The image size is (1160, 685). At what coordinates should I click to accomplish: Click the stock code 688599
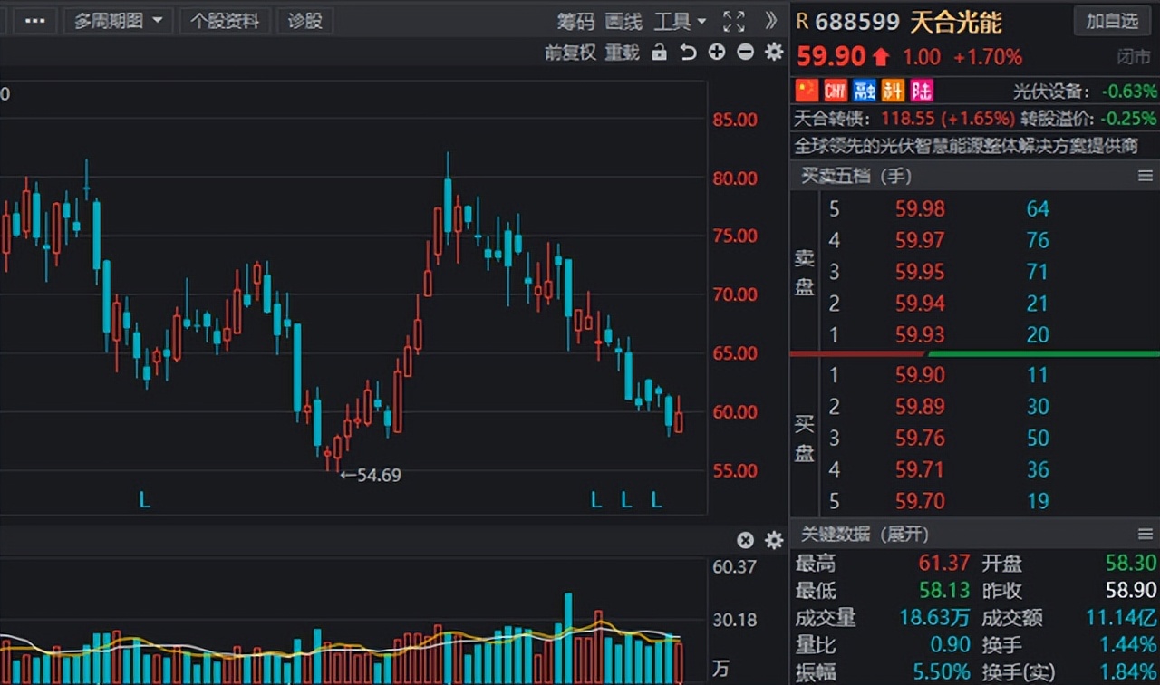pos(856,21)
